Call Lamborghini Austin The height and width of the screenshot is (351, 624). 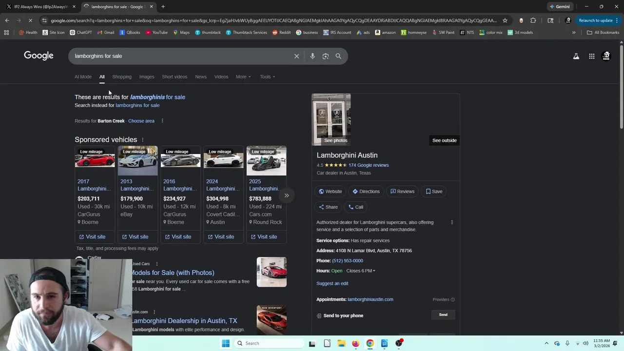coord(356,207)
